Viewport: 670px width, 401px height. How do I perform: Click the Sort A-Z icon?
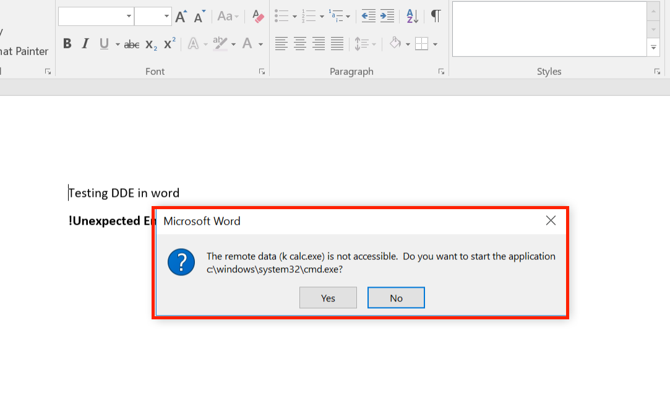click(412, 17)
